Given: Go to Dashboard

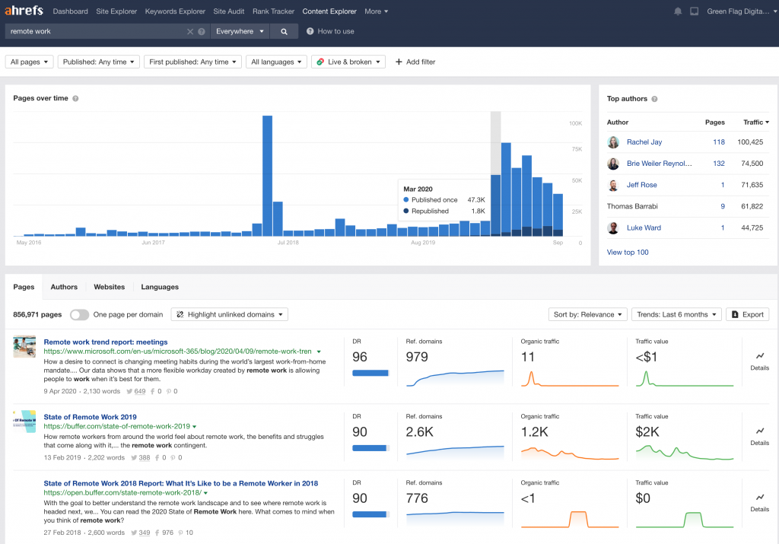Looking at the screenshot, I should click(70, 11).
